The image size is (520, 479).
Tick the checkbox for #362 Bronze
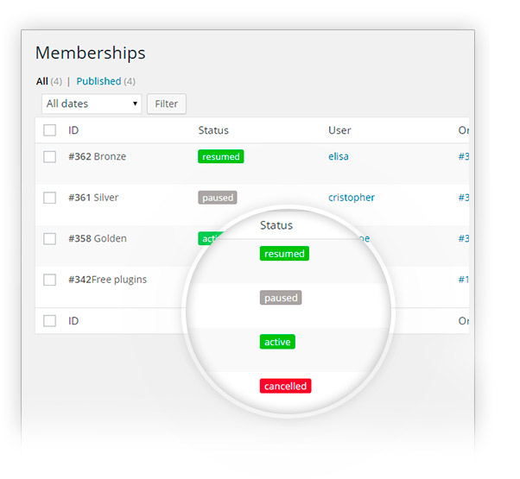[50, 157]
